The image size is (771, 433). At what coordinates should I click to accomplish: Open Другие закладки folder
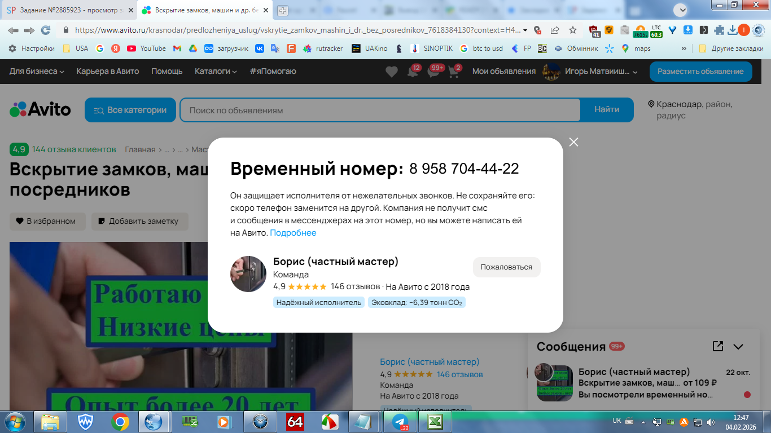[731, 48]
